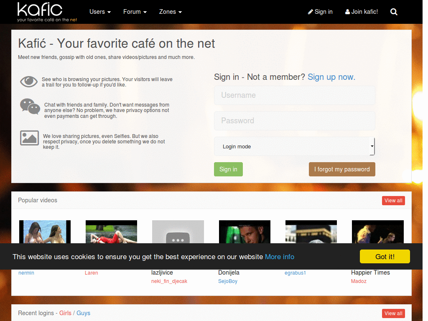Click the Kafic logo in the header
Viewport: 428px width, 321px height.
(47, 12)
